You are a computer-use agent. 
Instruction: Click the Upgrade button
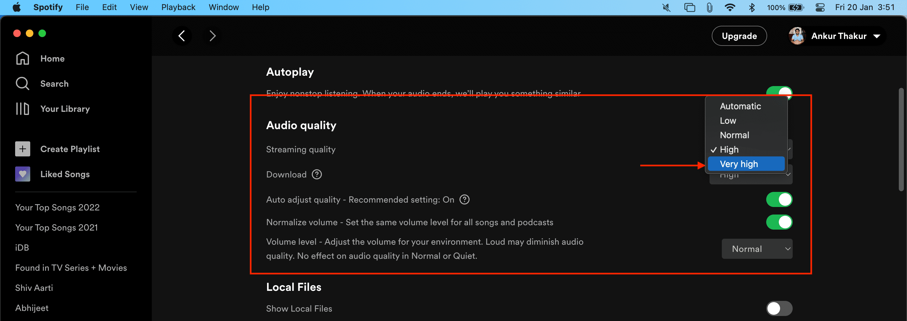pyautogui.click(x=739, y=36)
